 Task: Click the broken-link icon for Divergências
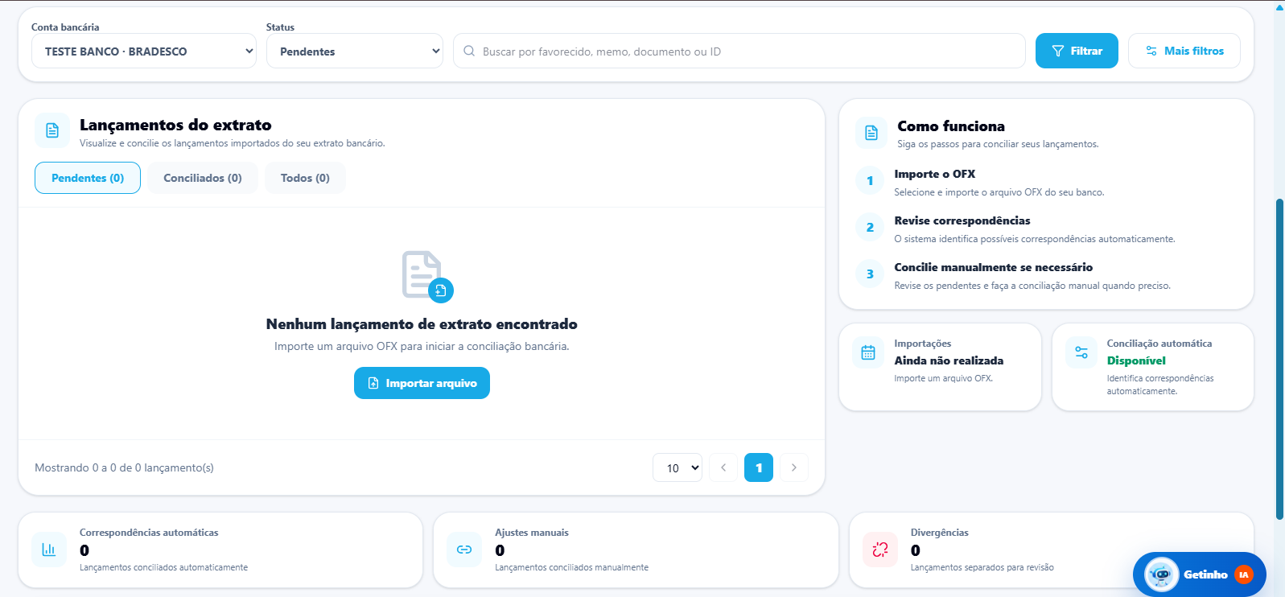click(x=880, y=550)
